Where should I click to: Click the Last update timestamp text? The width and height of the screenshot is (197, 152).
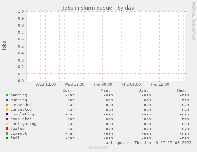point(147,143)
